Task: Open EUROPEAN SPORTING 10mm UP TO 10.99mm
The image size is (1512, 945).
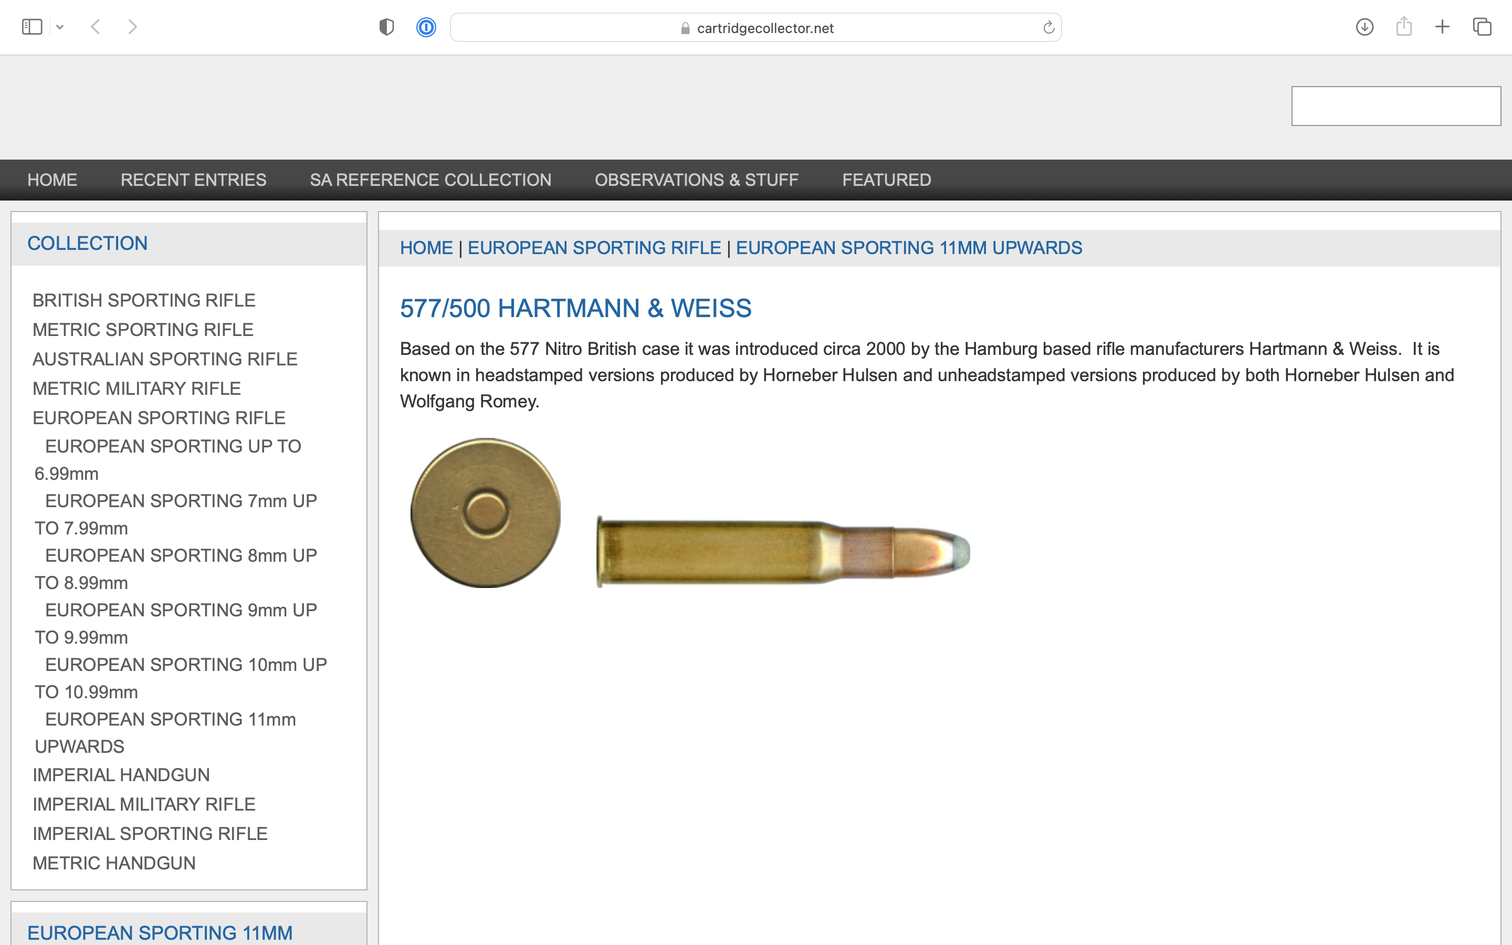Action: click(x=181, y=678)
